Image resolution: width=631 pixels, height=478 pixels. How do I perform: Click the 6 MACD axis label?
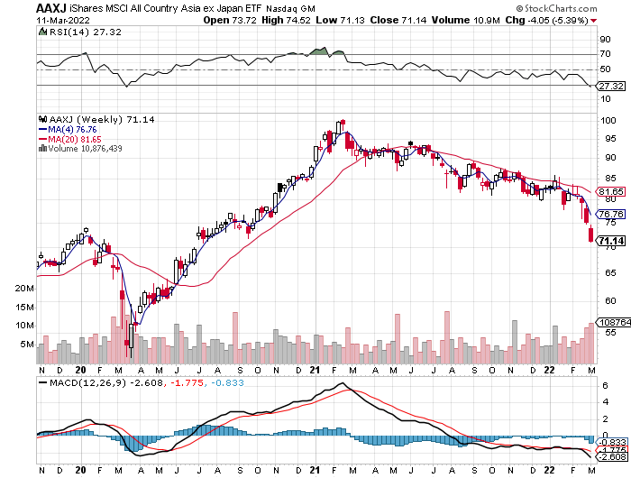(x=605, y=386)
